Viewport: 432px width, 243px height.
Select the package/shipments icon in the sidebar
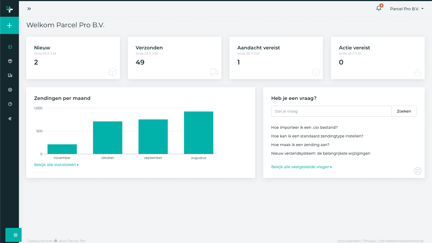pyautogui.click(x=10, y=61)
